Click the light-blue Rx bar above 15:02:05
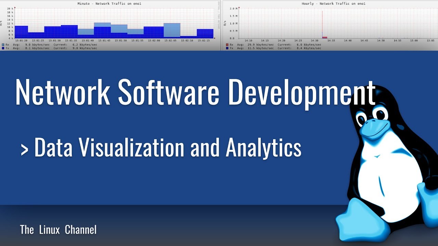This screenshot has width=438, height=246. point(172,30)
